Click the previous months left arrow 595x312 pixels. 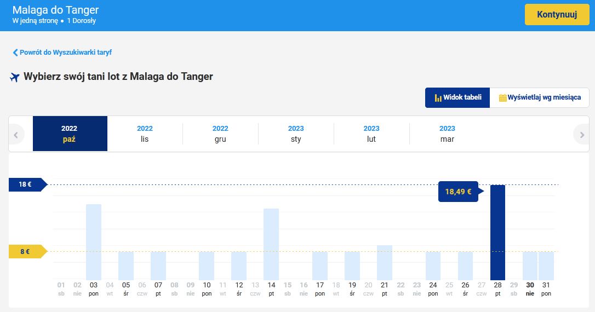16,134
